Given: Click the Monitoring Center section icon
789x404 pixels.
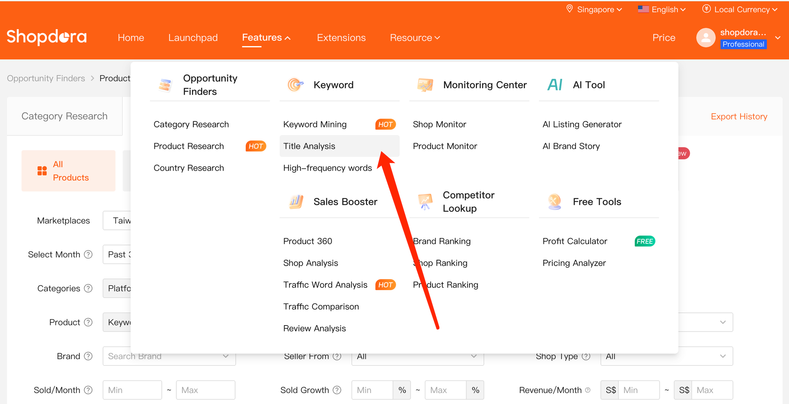Looking at the screenshot, I should click(x=425, y=85).
